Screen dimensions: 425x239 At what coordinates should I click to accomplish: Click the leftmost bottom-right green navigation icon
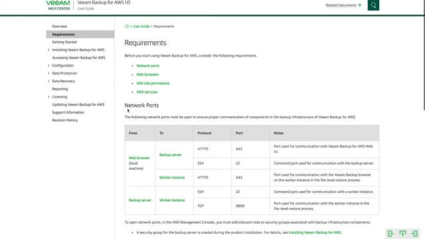click(x=391, y=233)
